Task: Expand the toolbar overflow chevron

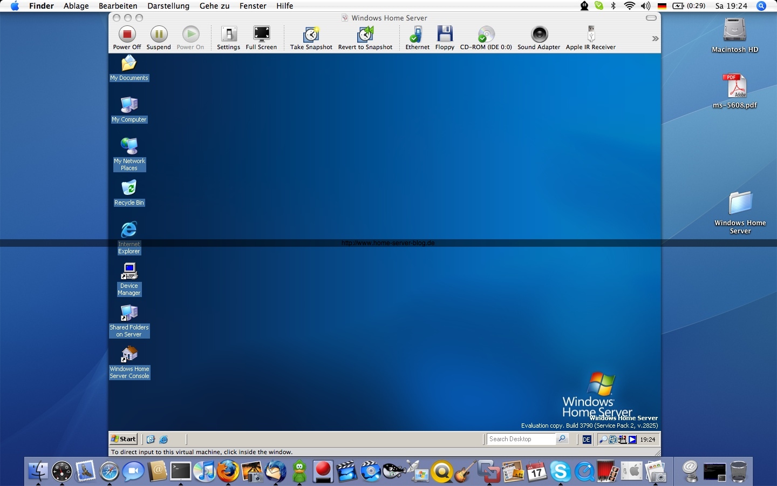Action: (x=655, y=38)
